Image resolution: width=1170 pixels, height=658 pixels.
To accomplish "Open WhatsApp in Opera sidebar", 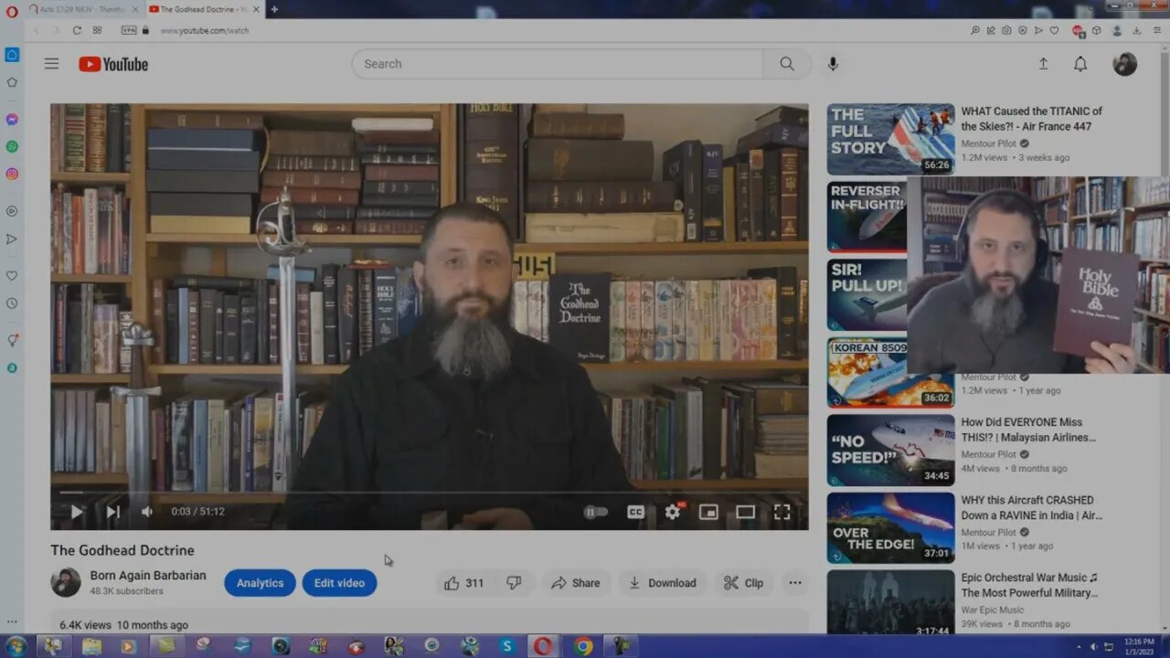I will point(12,146).
